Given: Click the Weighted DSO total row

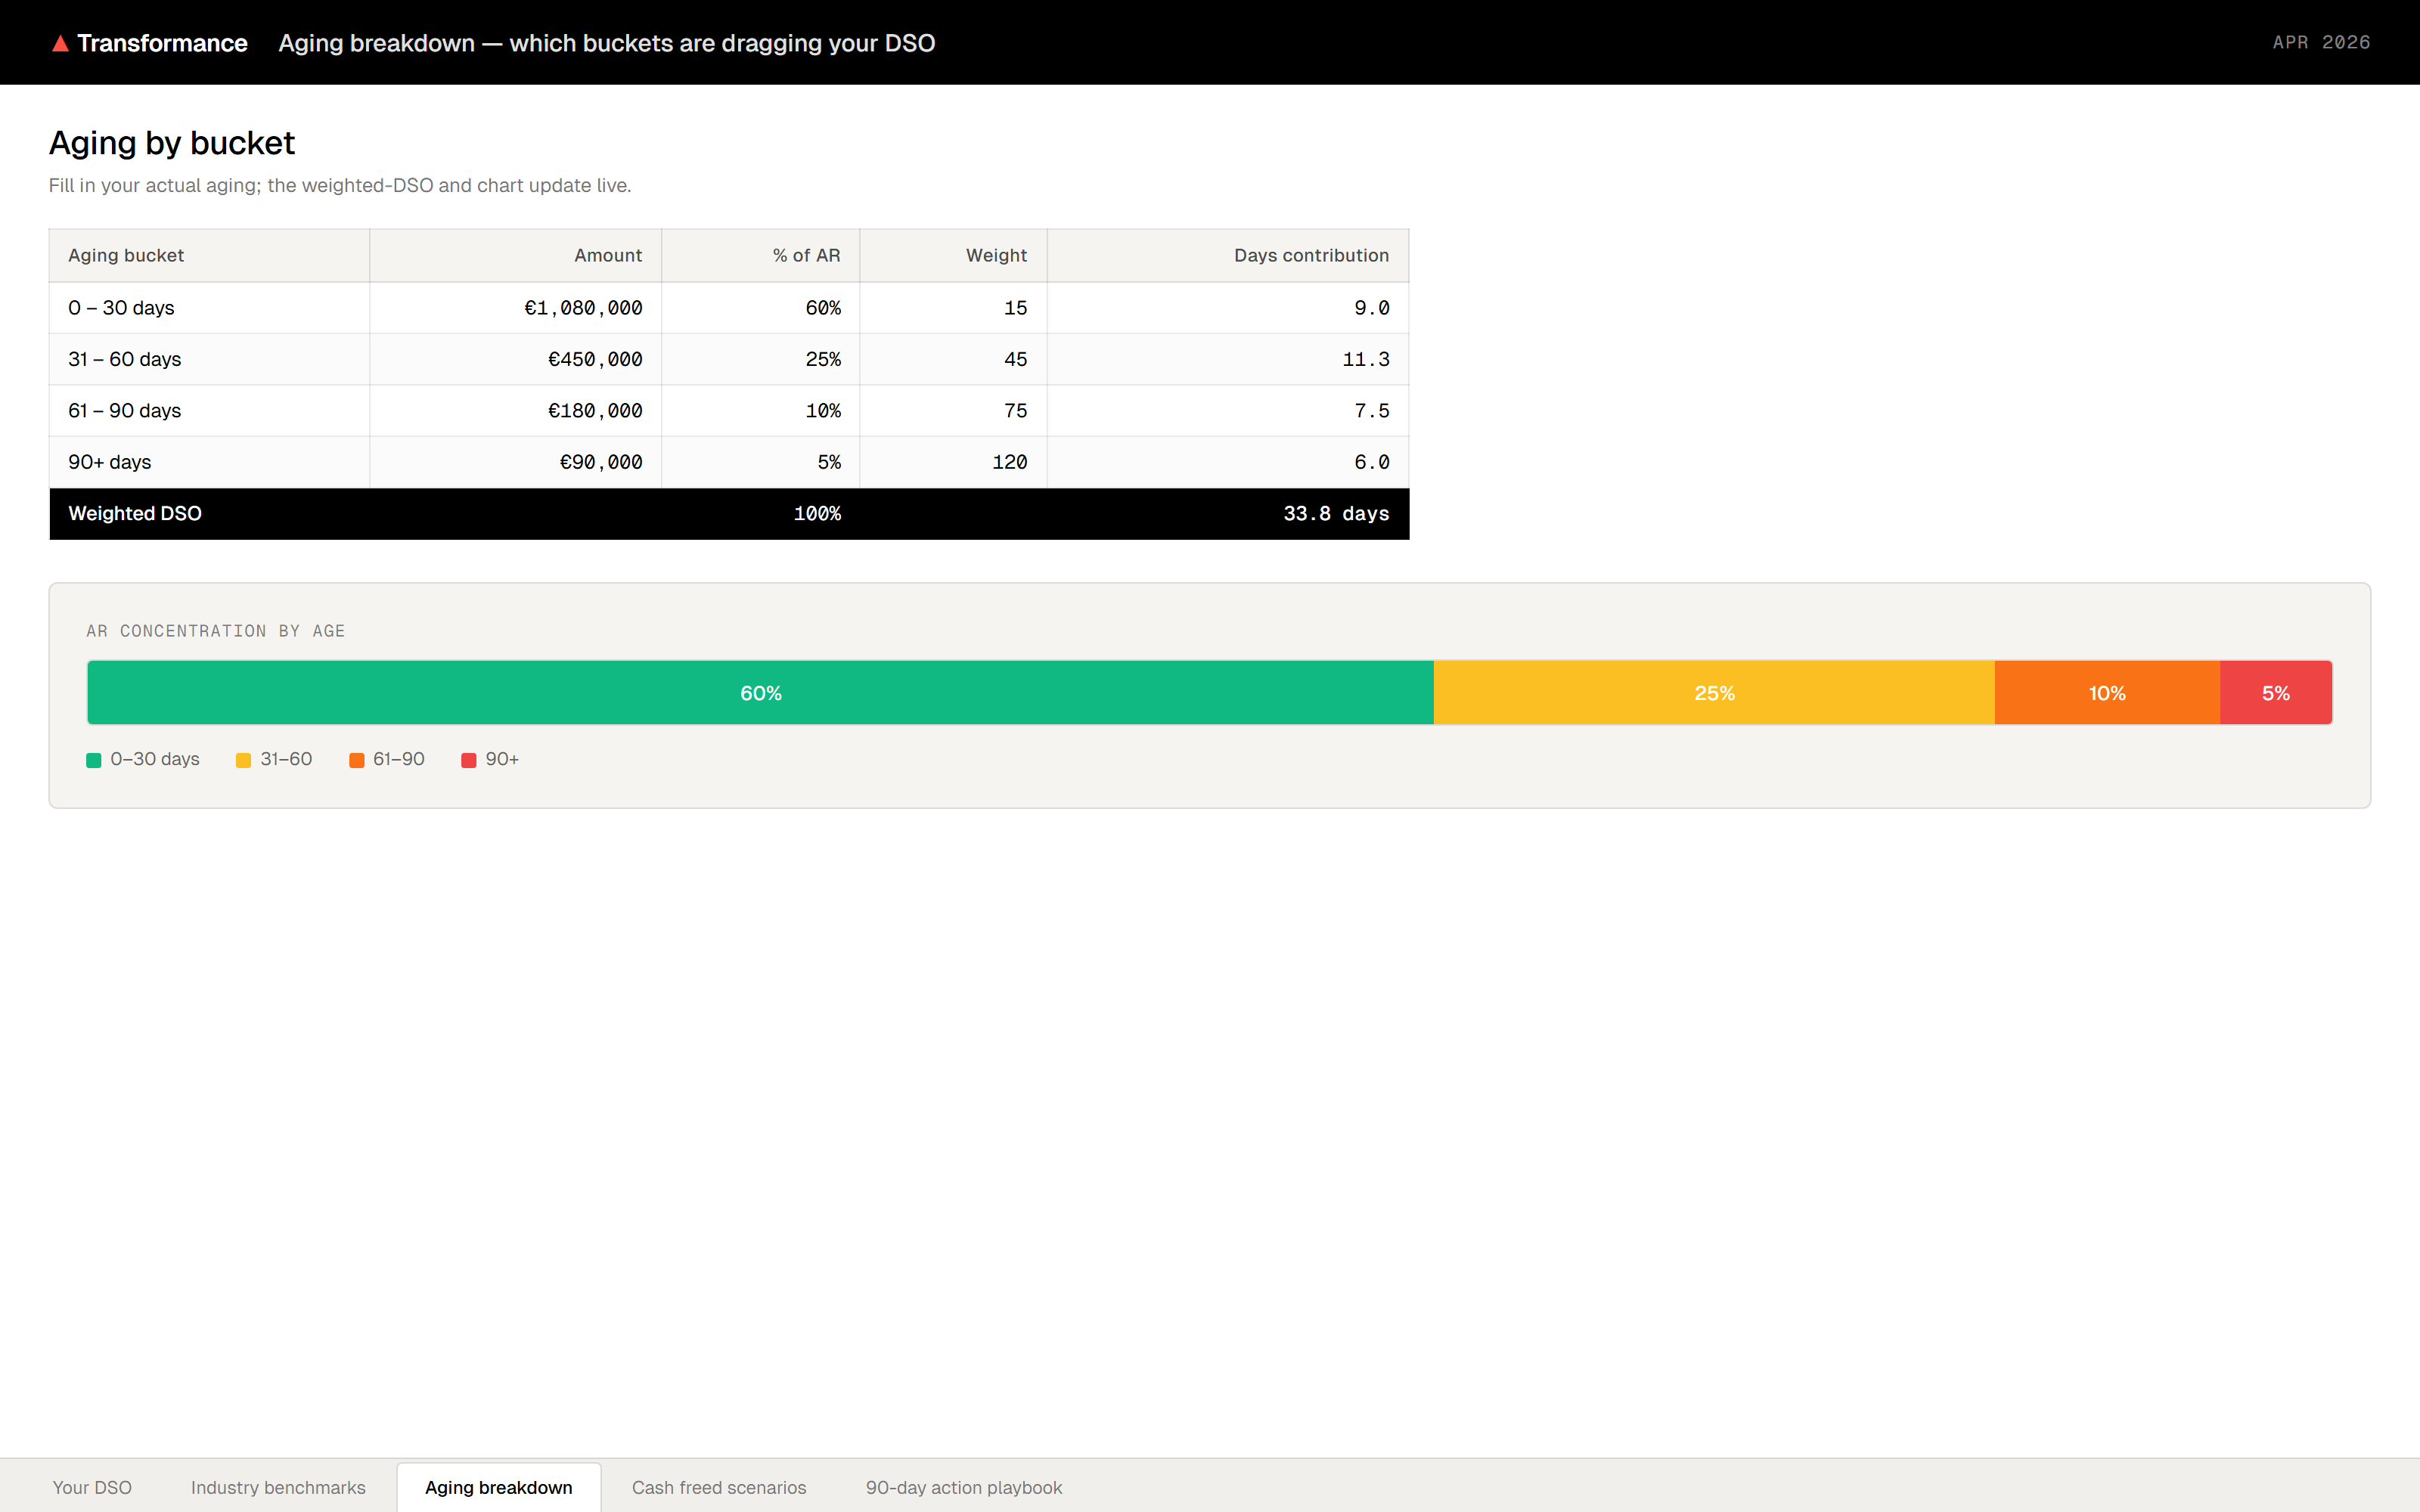Looking at the screenshot, I should (728, 513).
